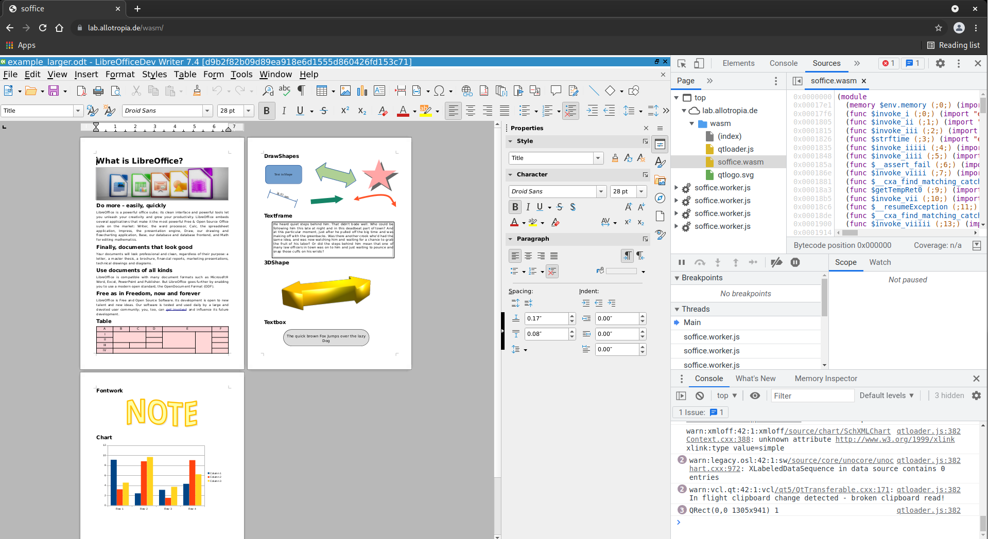988x539 pixels.
Task: Click the 1 Issue button in console
Action: [x=701, y=412]
